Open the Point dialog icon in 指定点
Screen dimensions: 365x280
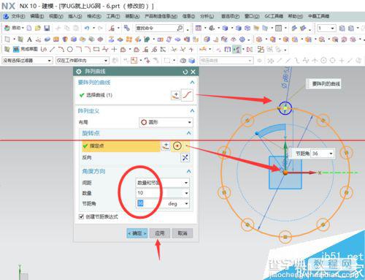(x=166, y=146)
